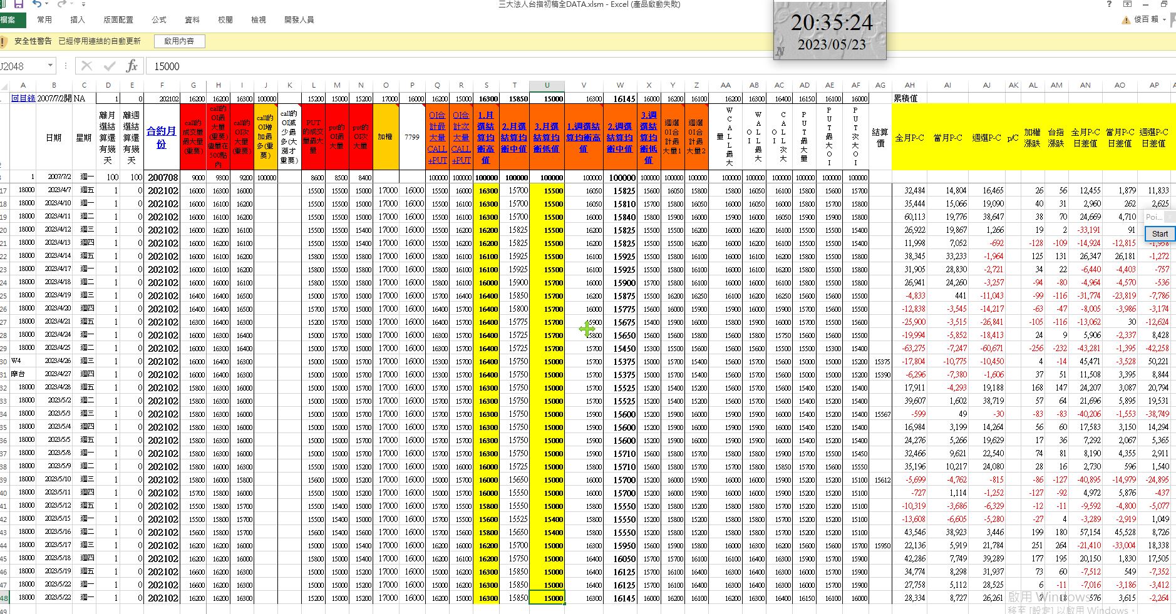The height and width of the screenshot is (614, 1176).
Task: Click the call的成交量最大量 red header cell
Action: coord(193,137)
